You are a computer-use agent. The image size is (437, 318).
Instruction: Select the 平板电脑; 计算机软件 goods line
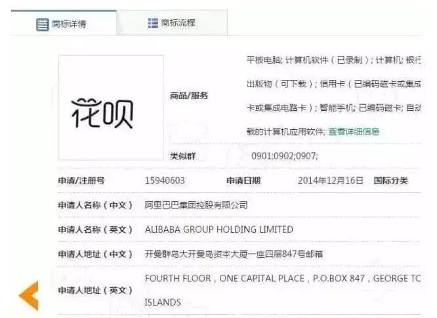pos(333,60)
